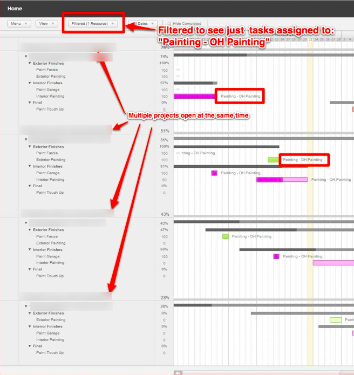The image size is (354, 375).
Task: Select half-complete Interior Painting bar in 51% project
Action: [x=282, y=180]
